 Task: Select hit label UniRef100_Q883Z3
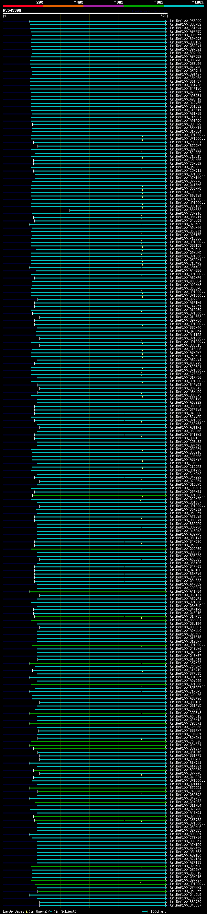click(186, 552)
